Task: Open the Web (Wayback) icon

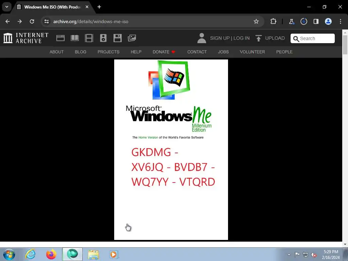Action: (x=60, y=38)
